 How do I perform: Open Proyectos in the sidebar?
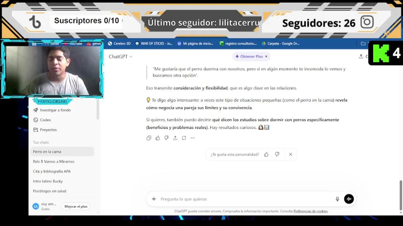[48, 130]
